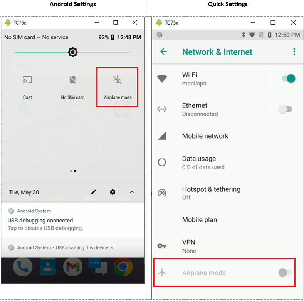Tap the Cast quick settings tile
Viewport: 304px width, 301px height.
pos(27,87)
